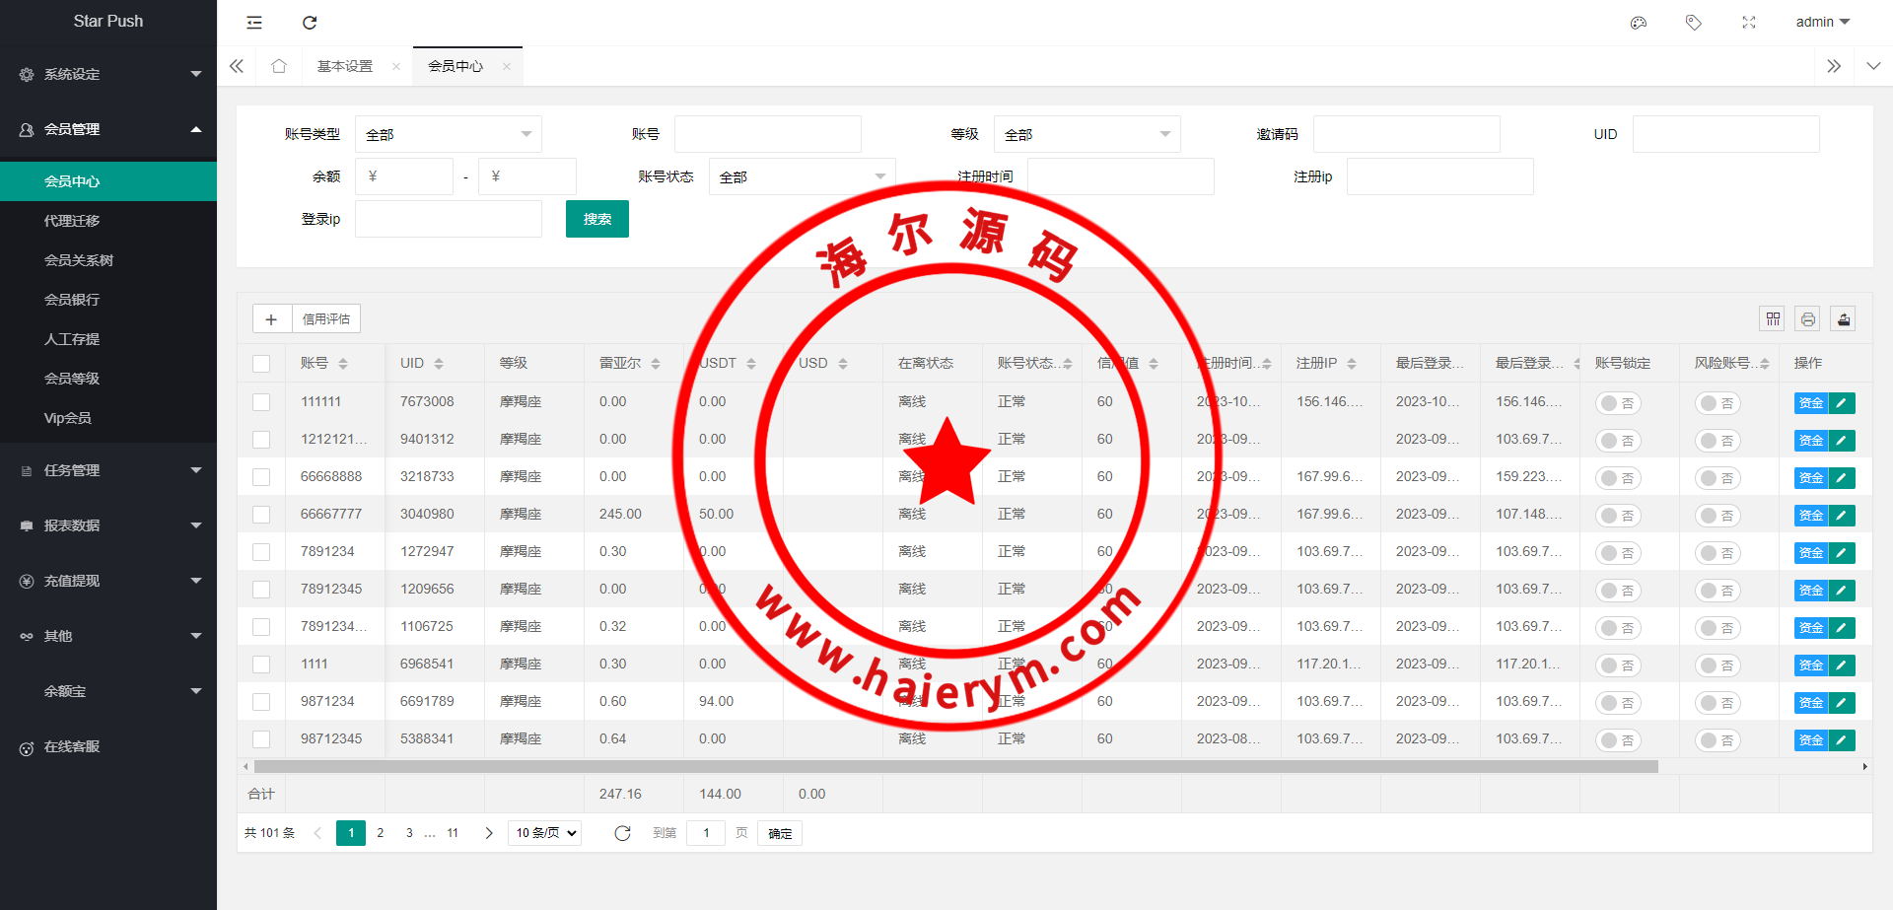Viewport: 1893px width, 910px height.
Task: Open the 账号类型 dropdown
Action: (448, 134)
